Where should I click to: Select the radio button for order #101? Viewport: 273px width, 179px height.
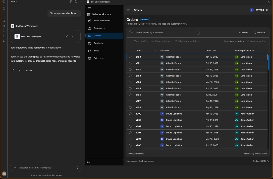tap(130, 63)
